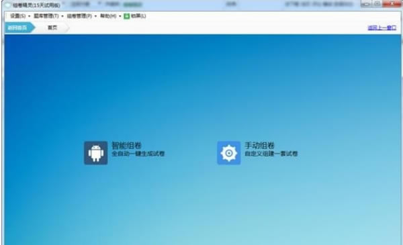Open the 帮助(H) menu
Viewport: 403px width, 245px height.
pyautogui.click(x=108, y=16)
